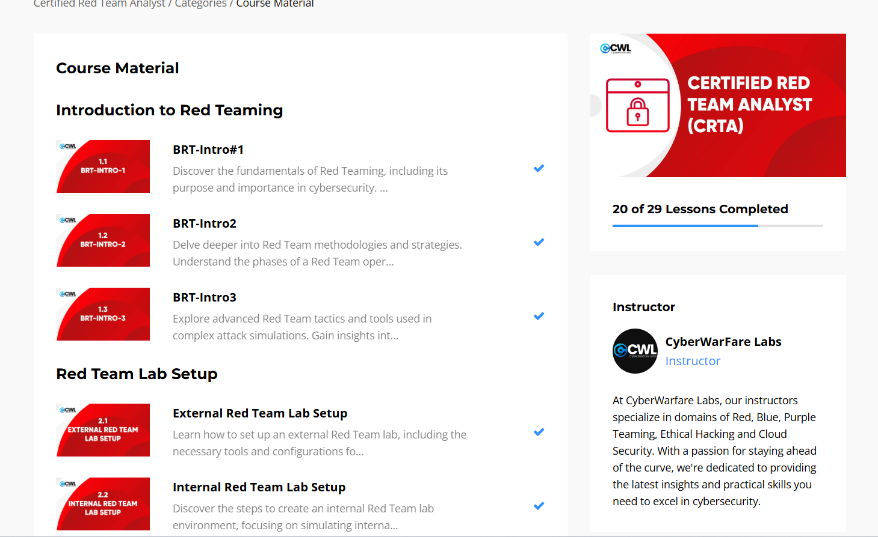Click the CWL logo on course banner
Viewport: 878px width, 537px height.
[616, 49]
